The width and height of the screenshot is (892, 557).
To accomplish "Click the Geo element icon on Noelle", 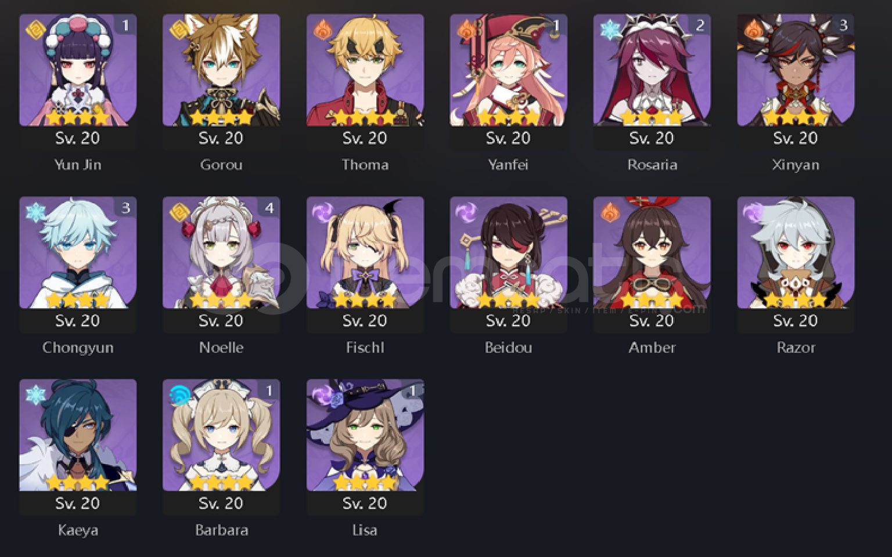I will pyautogui.click(x=179, y=211).
